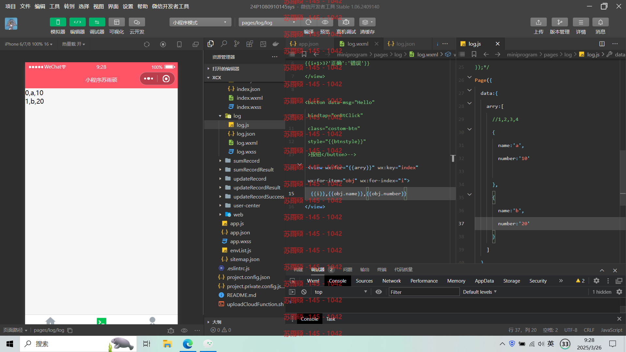Open the iPhone 6/7/8 device dropdown
This screenshot has height=352, width=626.
[29, 44]
